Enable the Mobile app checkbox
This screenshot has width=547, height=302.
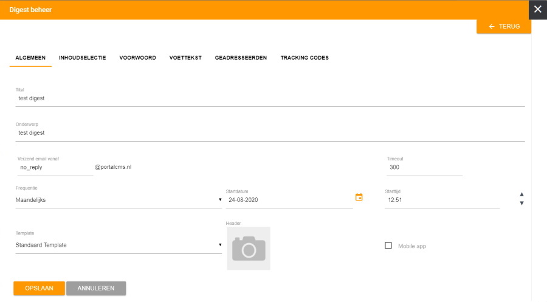coord(388,245)
